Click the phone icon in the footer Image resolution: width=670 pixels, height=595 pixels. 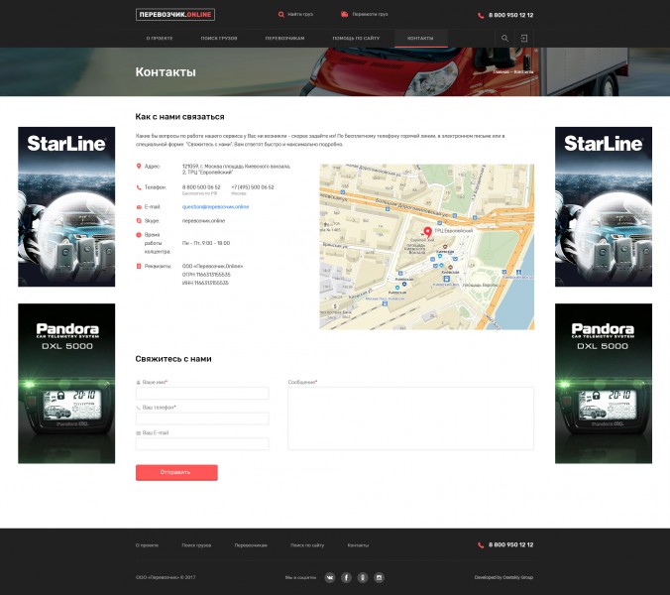click(x=481, y=545)
